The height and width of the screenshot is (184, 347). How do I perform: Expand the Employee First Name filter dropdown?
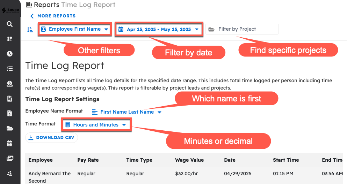click(75, 29)
